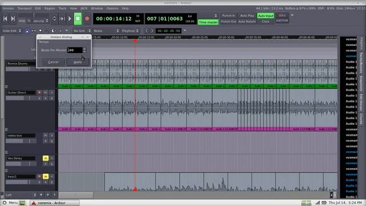Toggle loop playback icon

pyautogui.click(x=54, y=19)
